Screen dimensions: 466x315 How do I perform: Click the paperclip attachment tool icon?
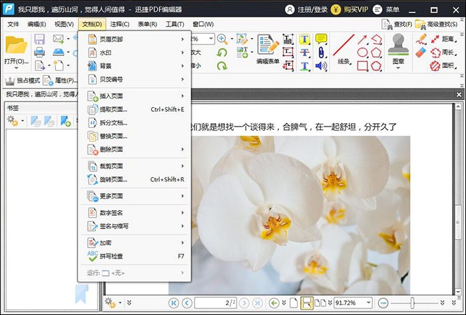point(321,53)
